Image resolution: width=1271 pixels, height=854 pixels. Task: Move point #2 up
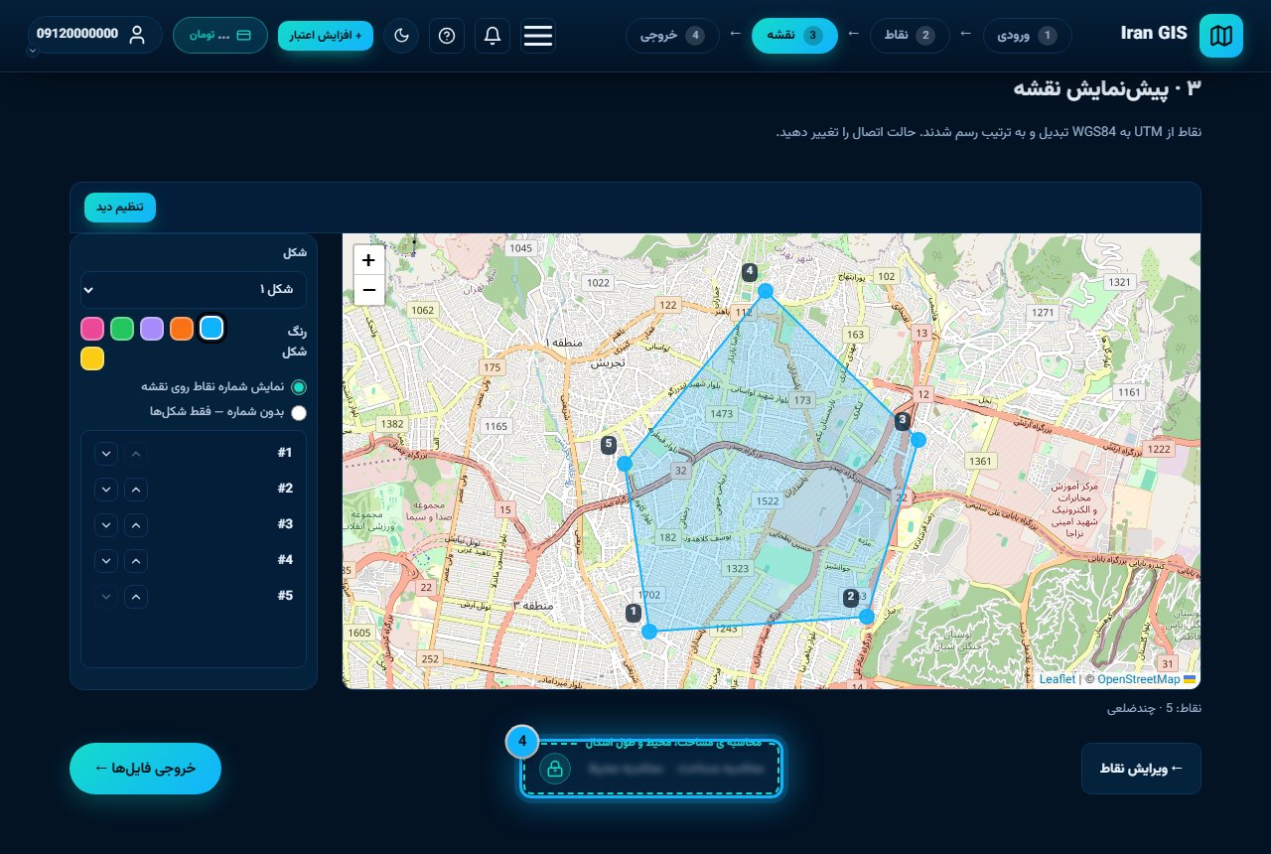137,490
